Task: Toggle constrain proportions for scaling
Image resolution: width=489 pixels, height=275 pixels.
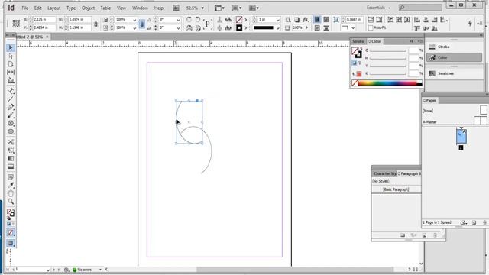Action: pyautogui.click(x=142, y=24)
